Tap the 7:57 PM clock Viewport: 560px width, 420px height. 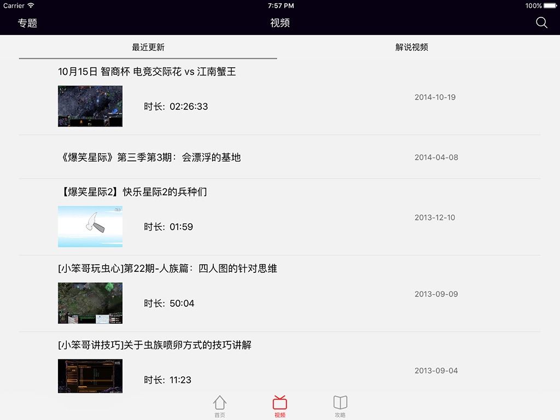pyautogui.click(x=281, y=5)
